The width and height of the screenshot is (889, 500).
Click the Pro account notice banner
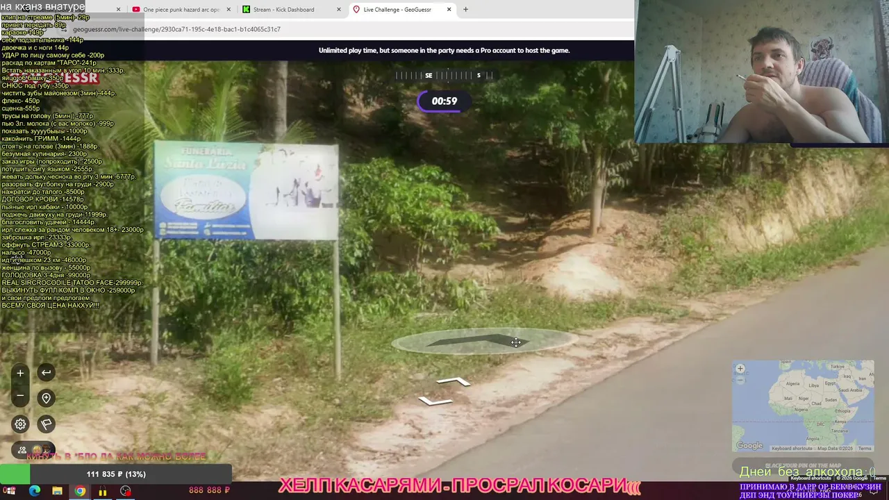[444, 51]
